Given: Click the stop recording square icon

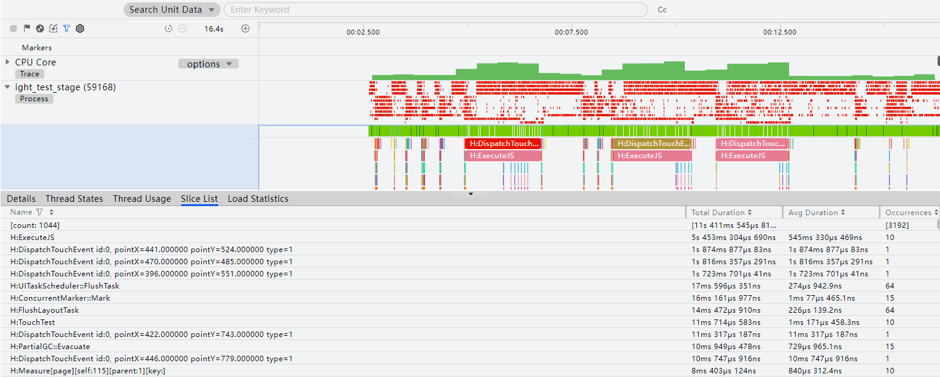Looking at the screenshot, I should point(13,28).
